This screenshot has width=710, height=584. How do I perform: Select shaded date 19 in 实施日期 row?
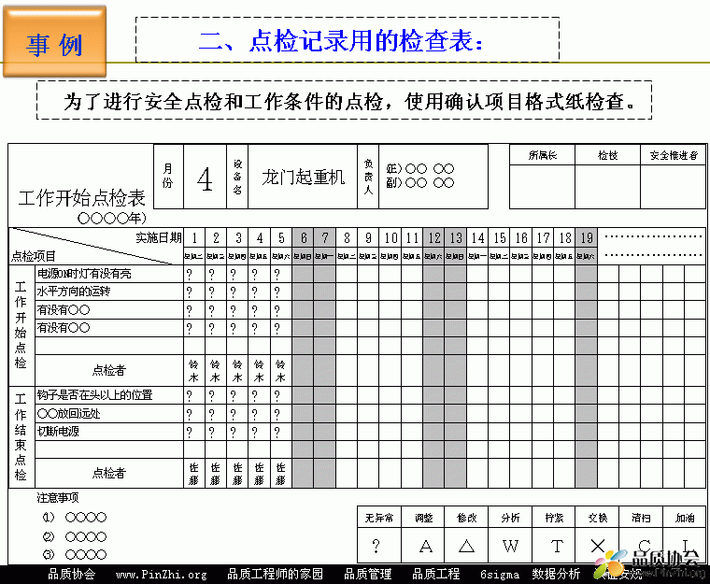(x=587, y=237)
